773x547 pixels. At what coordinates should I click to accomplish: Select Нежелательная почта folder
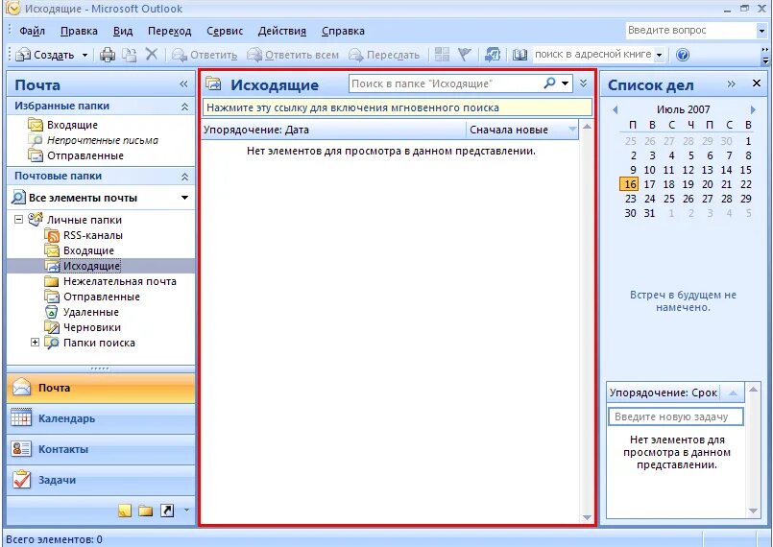point(120,281)
